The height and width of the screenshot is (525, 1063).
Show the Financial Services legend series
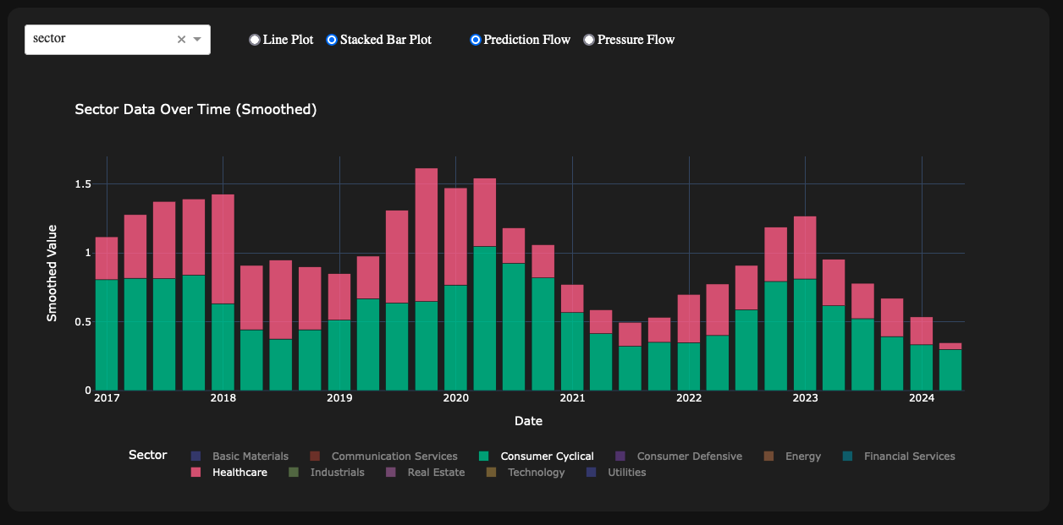click(x=909, y=456)
